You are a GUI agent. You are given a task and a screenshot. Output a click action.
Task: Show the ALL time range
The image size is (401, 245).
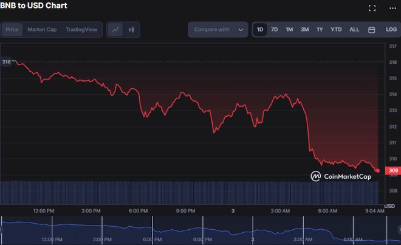click(354, 29)
